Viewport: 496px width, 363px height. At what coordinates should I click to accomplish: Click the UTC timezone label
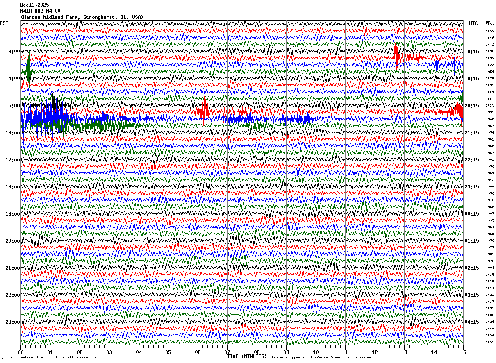473,23
